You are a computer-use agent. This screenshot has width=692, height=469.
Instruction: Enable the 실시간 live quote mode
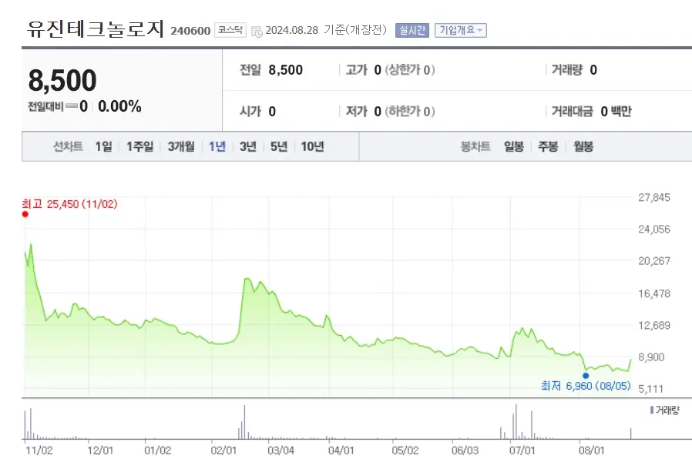coord(414,29)
